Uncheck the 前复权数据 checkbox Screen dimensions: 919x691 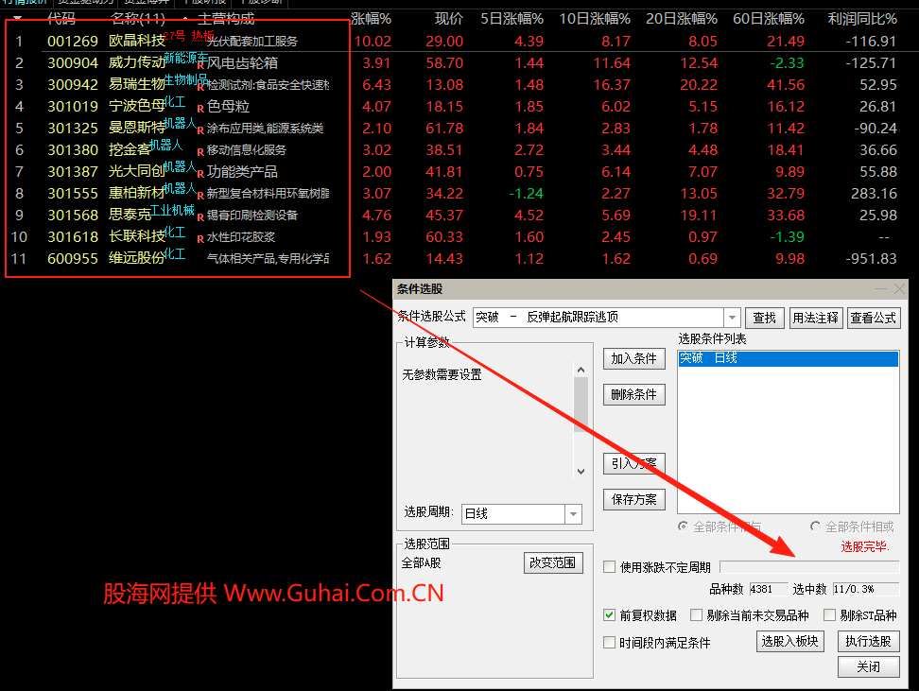coord(610,614)
